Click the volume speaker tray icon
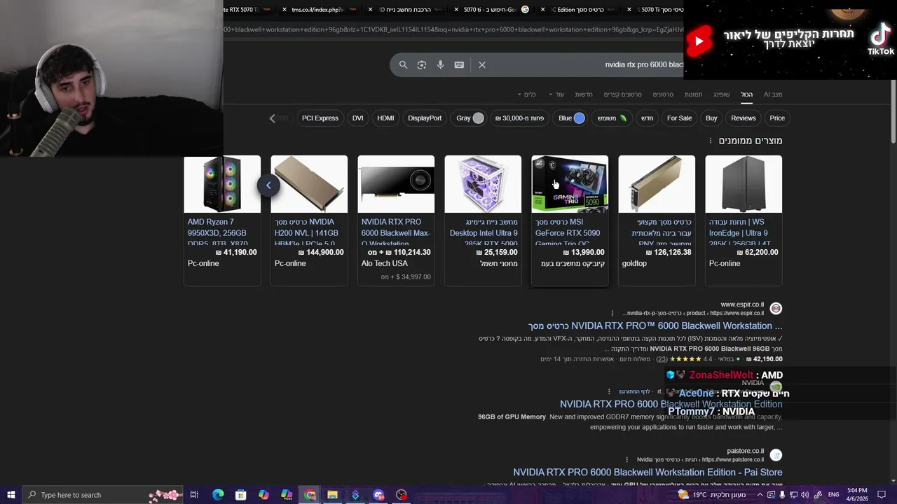The height and width of the screenshot is (504, 897). [804, 495]
